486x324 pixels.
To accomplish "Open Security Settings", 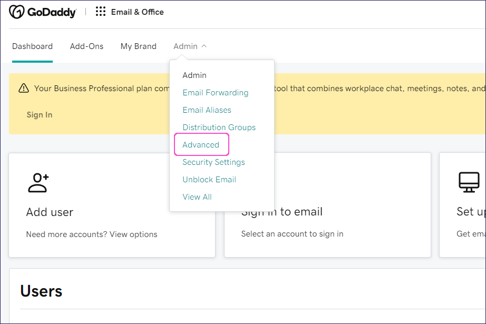I will [x=213, y=162].
